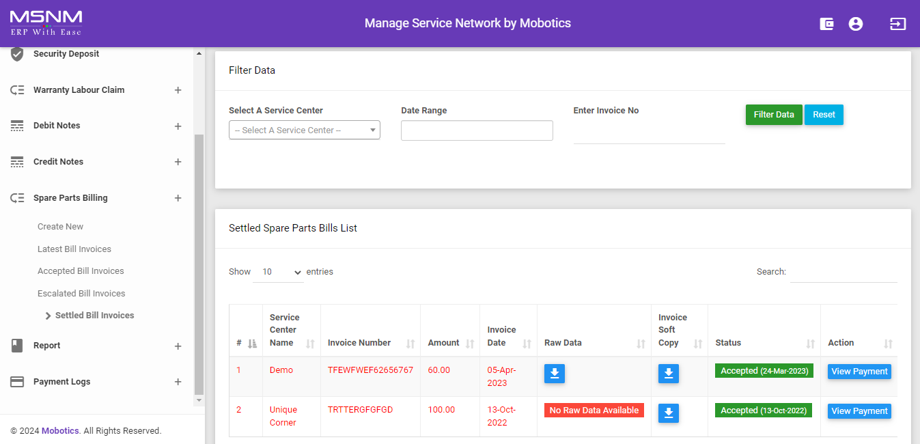The width and height of the screenshot is (920, 444).
Task: Expand the Debit Notes submenu
Action: [178, 126]
